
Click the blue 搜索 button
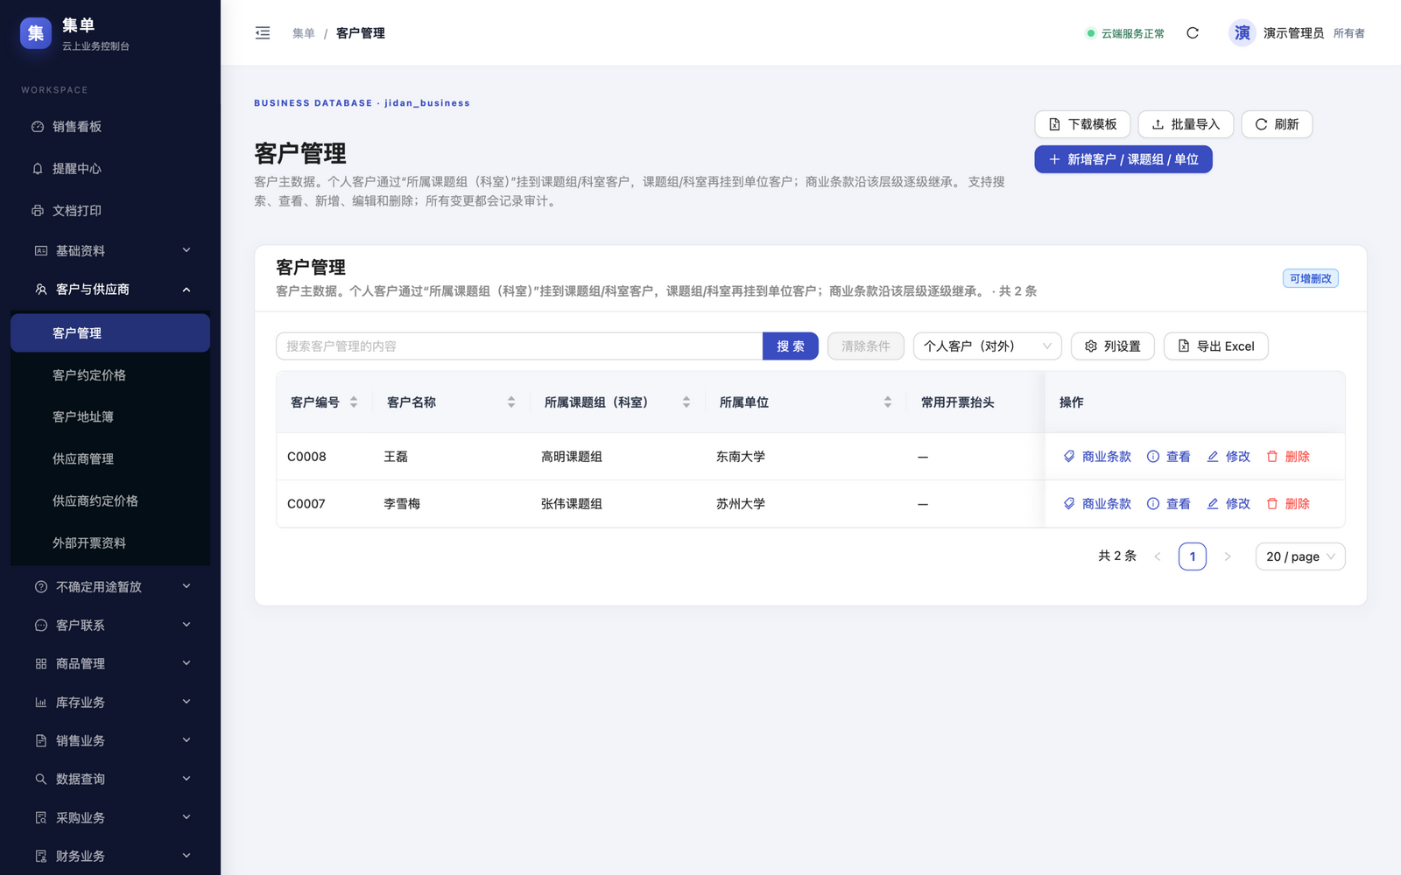click(791, 346)
